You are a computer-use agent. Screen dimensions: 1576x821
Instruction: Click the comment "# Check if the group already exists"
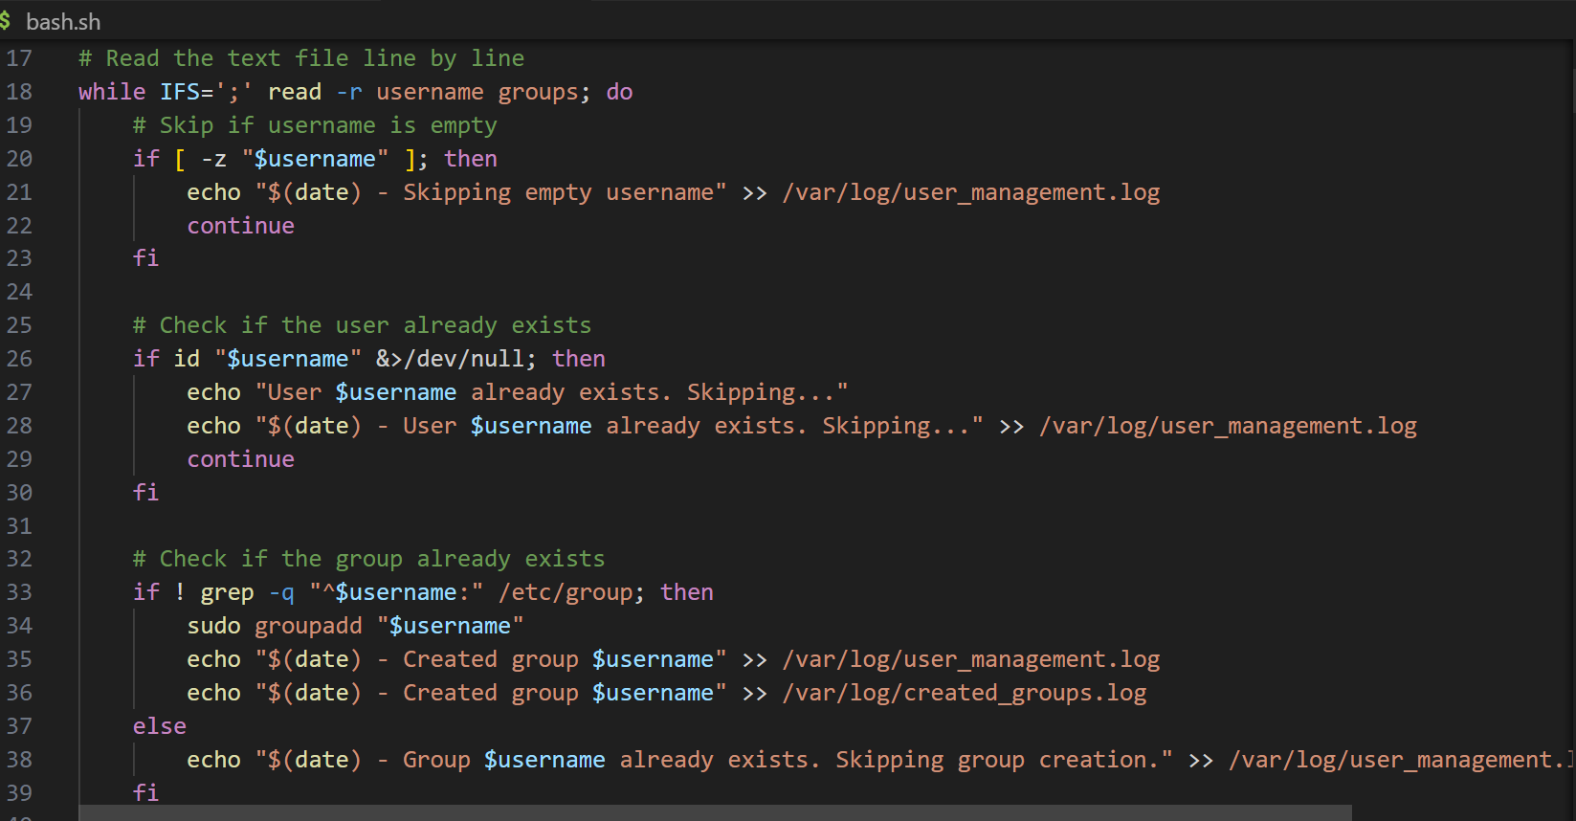[x=368, y=559]
